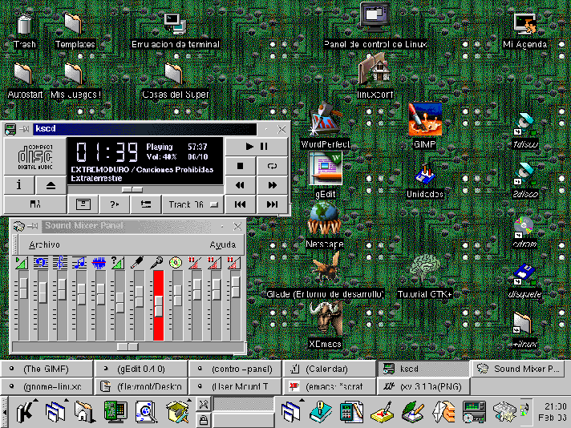Click the Trash icon on desktop
Screen dimensions: 571x428
tap(24, 26)
